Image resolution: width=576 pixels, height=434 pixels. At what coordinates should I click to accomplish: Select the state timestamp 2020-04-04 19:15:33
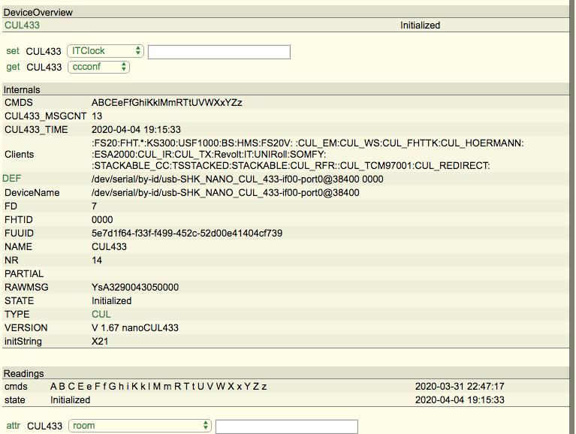pyautogui.click(x=460, y=400)
